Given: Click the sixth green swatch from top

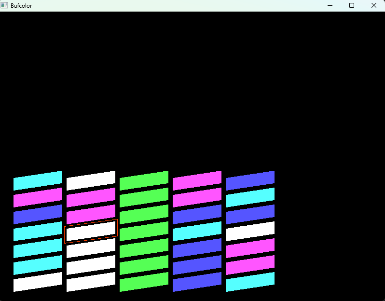Looking at the screenshot, I should click(x=144, y=265).
